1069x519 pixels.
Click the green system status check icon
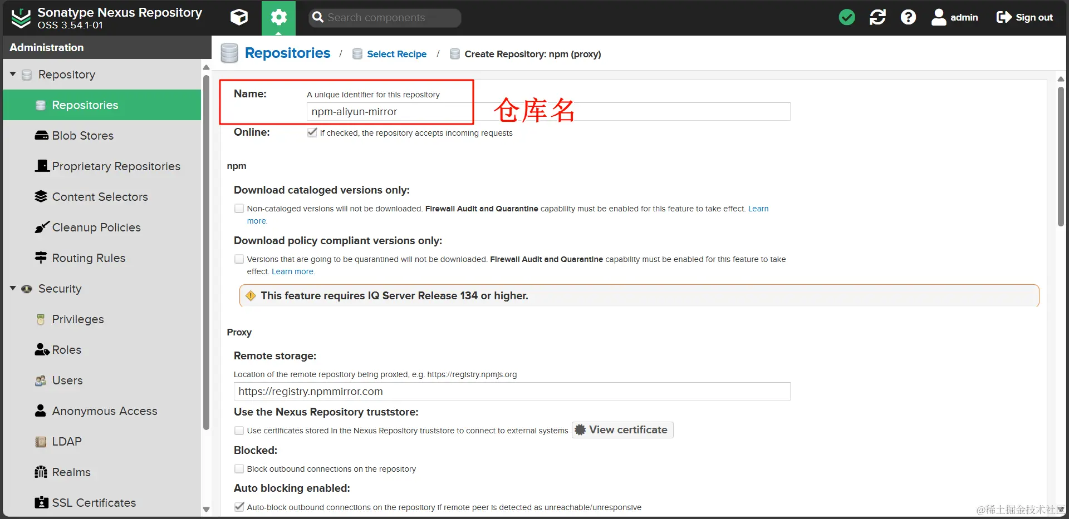point(847,18)
